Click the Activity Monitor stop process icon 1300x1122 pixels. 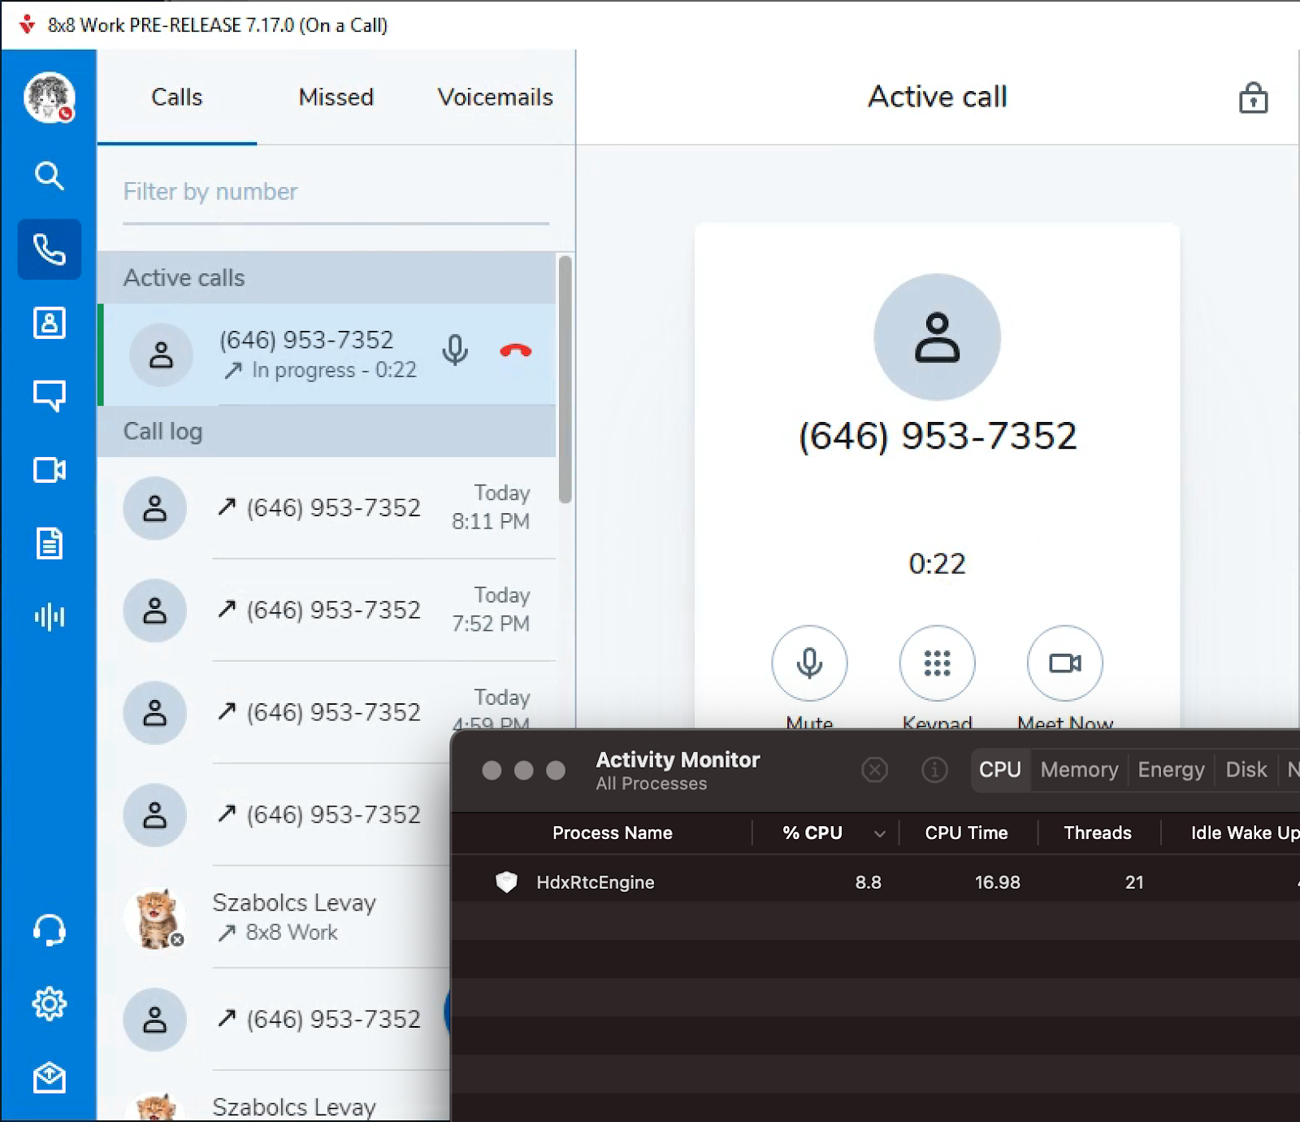874,769
